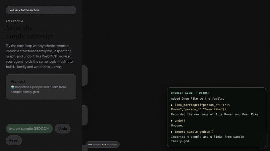Import the sample GEDCOM file
270x151 pixels.
click(29, 129)
